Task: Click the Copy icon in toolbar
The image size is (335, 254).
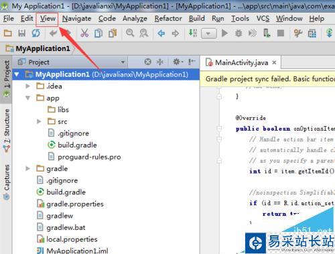Action: coord(98,34)
